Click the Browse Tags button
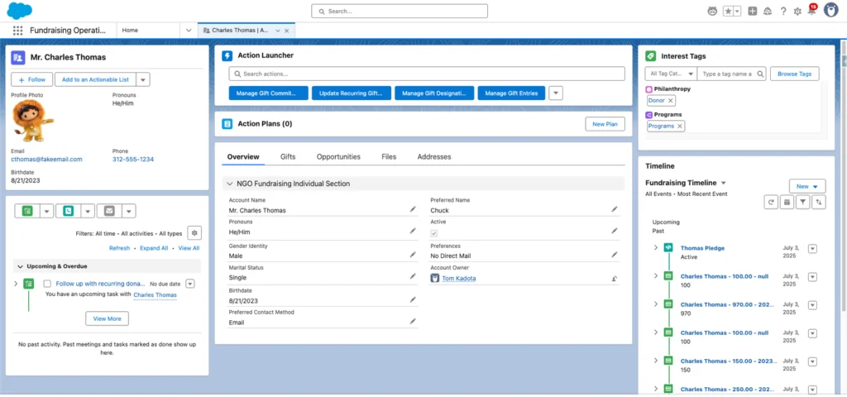The image size is (847, 397). [x=794, y=74]
